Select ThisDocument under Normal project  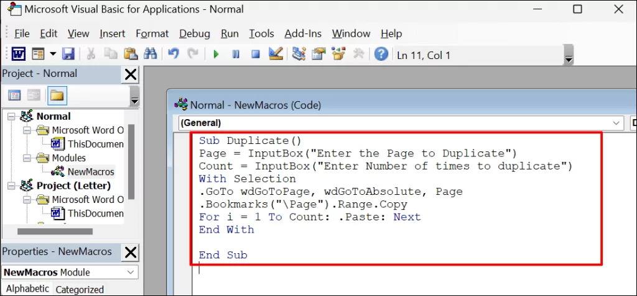tap(95, 144)
